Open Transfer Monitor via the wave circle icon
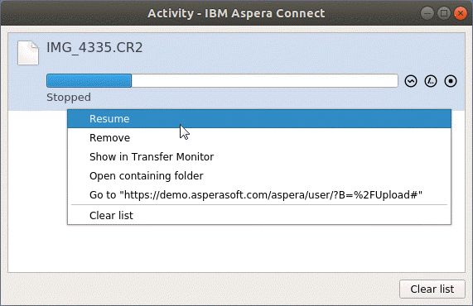473x306 pixels. coord(411,81)
